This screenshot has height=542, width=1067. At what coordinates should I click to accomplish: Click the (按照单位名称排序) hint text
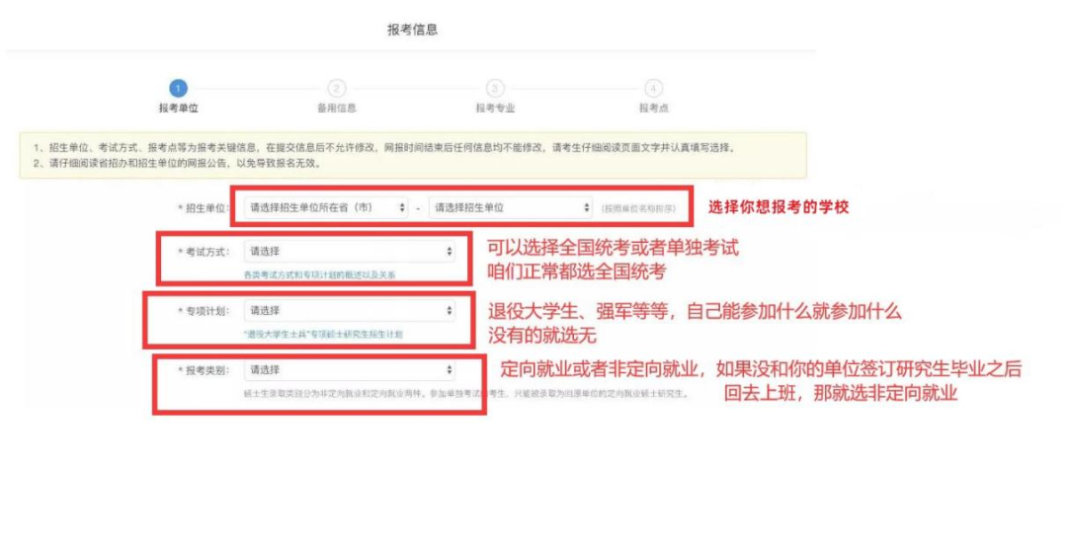(637, 209)
